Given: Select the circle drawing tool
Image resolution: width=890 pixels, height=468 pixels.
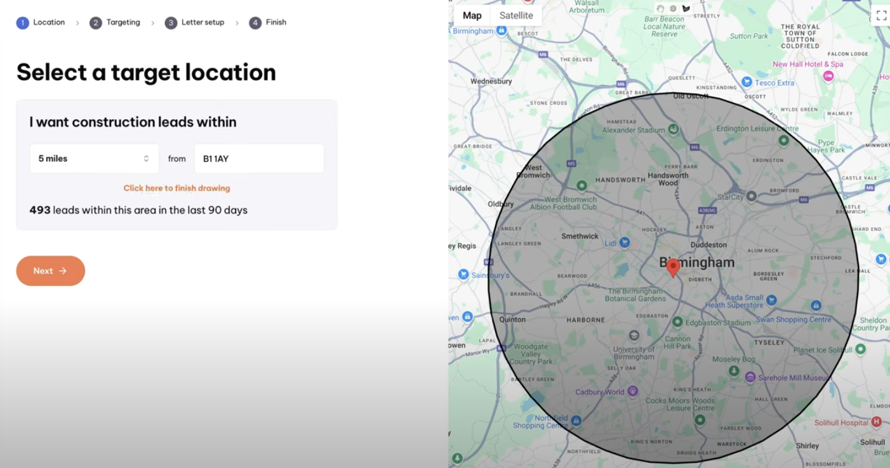Looking at the screenshot, I should (x=673, y=9).
